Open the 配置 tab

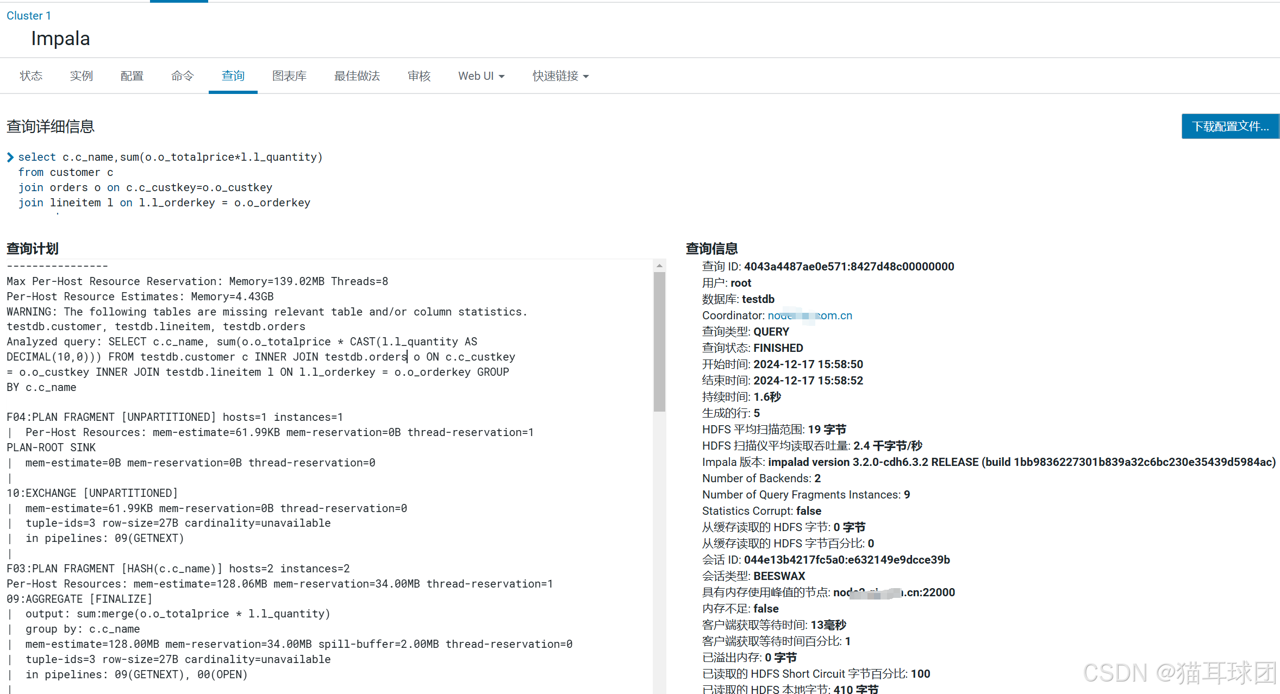coord(132,76)
